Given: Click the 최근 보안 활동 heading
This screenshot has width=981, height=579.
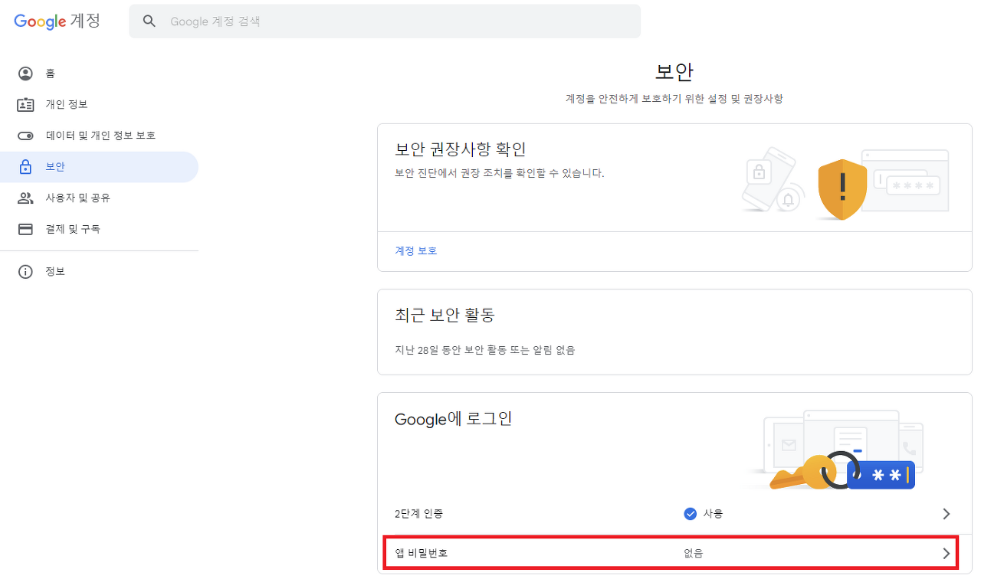Looking at the screenshot, I should coord(445,315).
